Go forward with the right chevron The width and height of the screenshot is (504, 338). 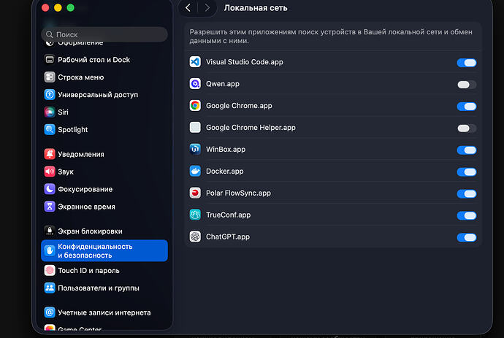pos(207,8)
